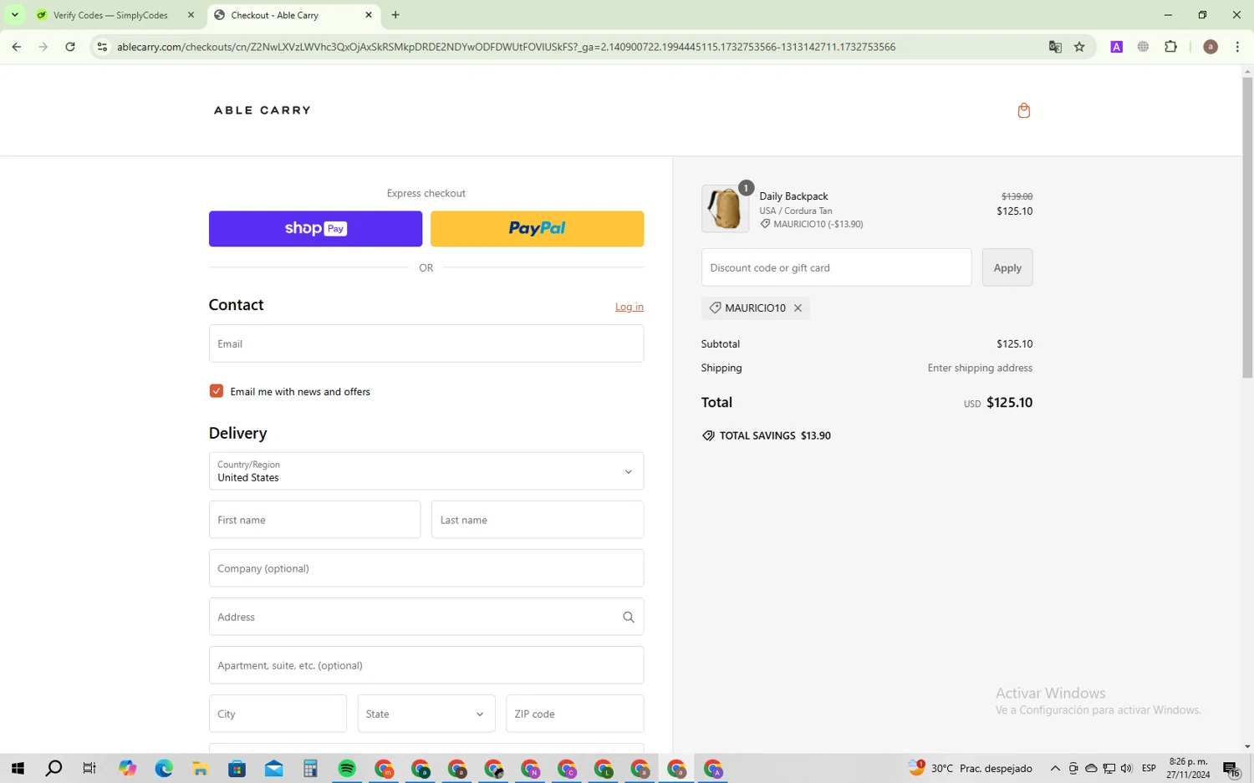Click the Log in link
The width and height of the screenshot is (1254, 783).
click(x=630, y=307)
